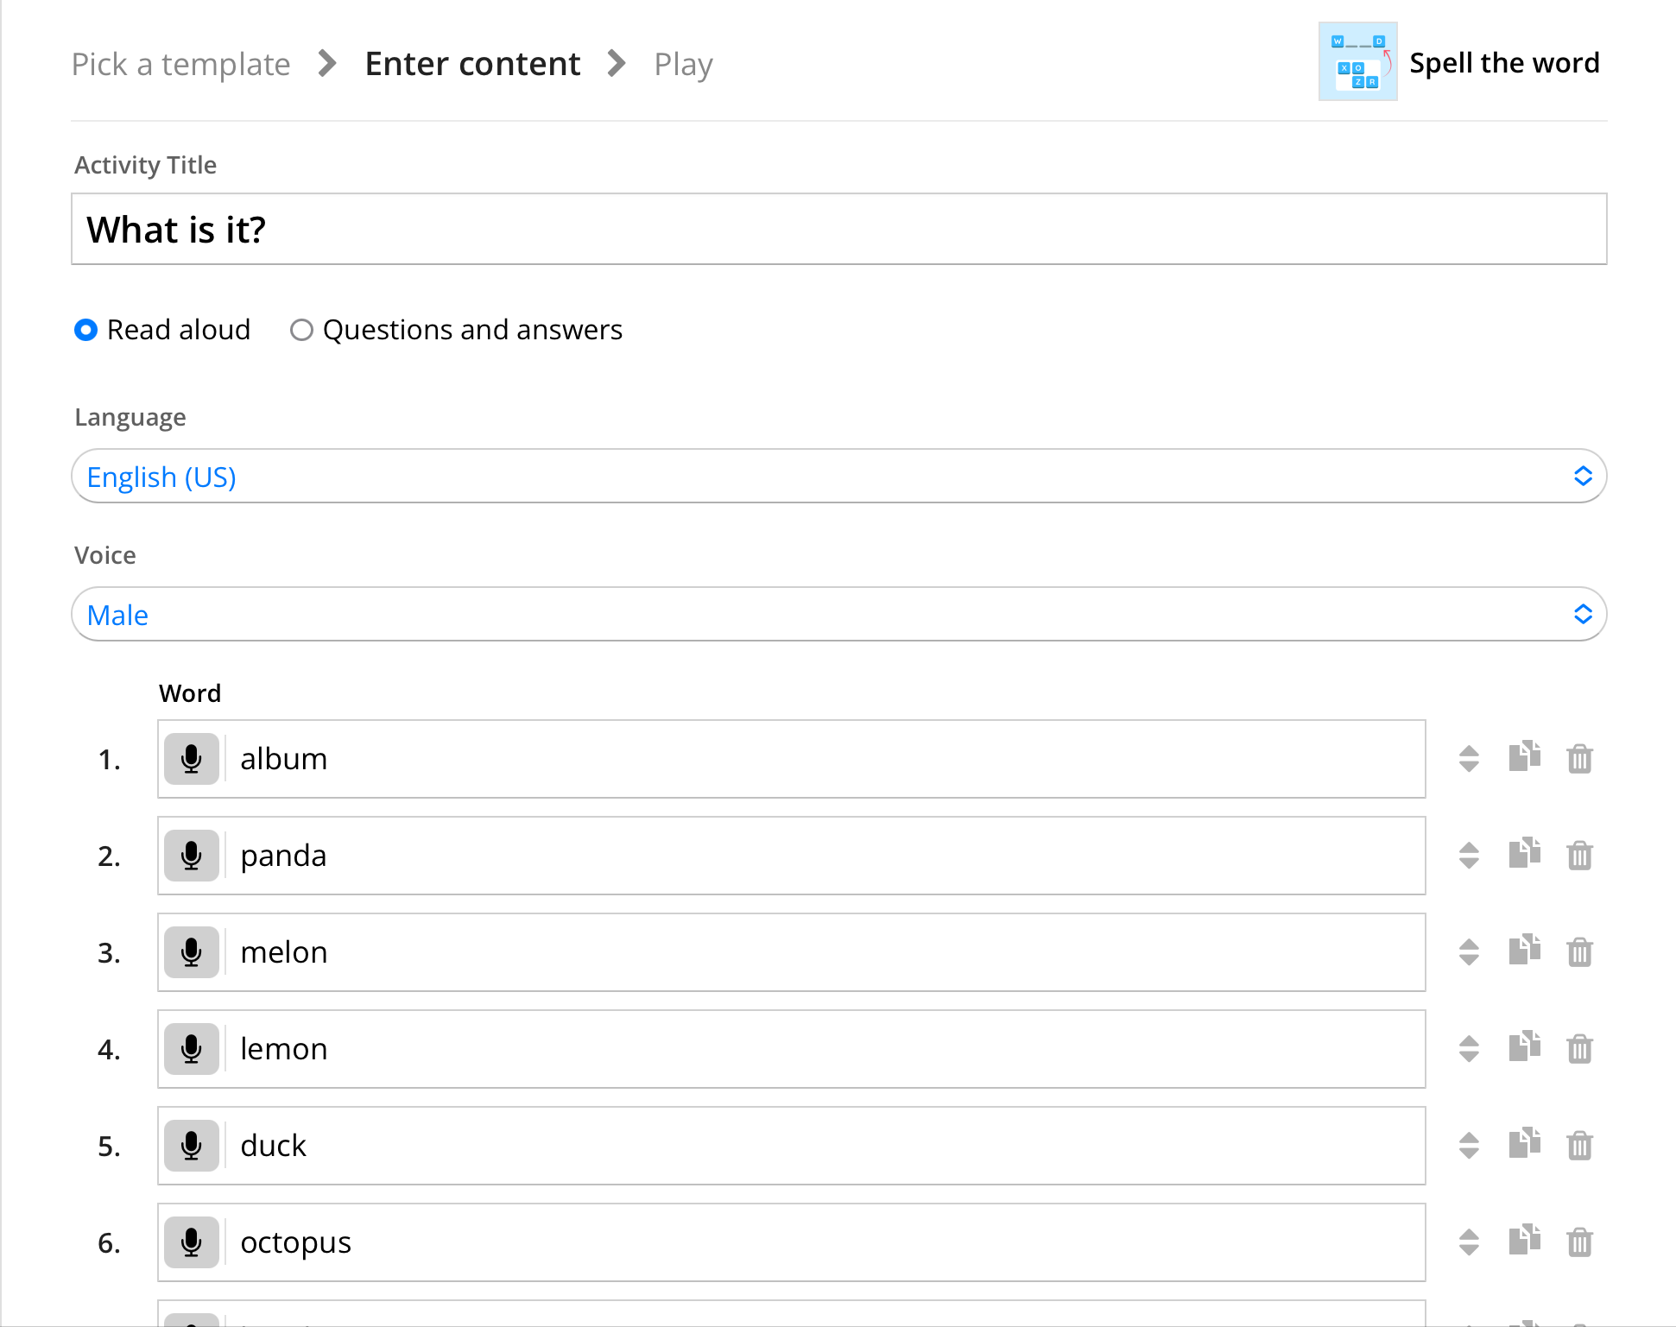Delete the album word entry
Image resolution: width=1676 pixels, height=1327 pixels.
pos(1579,759)
